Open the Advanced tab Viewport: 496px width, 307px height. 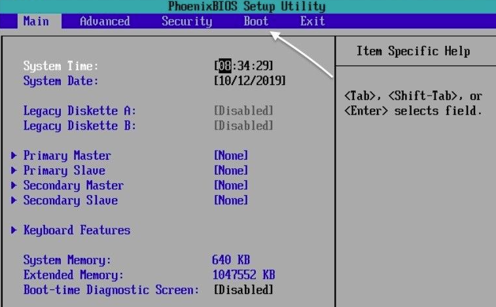coord(104,21)
